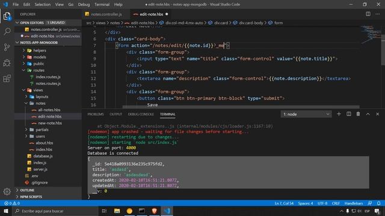Viewport: 385px width, 216px height.
Task: Open the editor More Actions menu
Action: [x=377, y=14]
